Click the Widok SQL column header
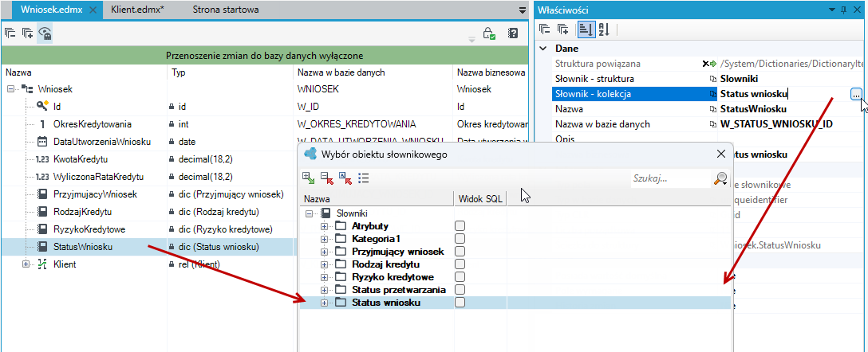The image size is (868, 352). (x=480, y=198)
